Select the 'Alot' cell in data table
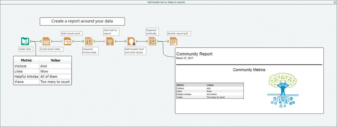 [55, 66]
